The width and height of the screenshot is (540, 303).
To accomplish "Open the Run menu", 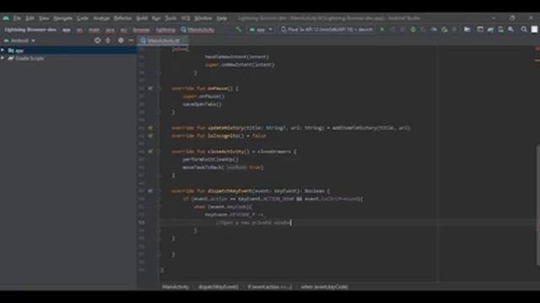I will 156,19.
